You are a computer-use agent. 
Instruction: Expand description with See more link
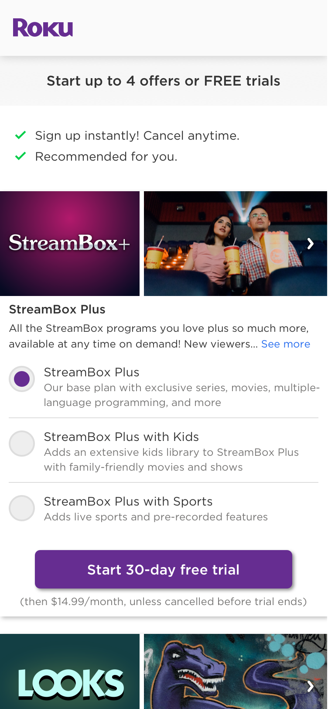click(286, 344)
